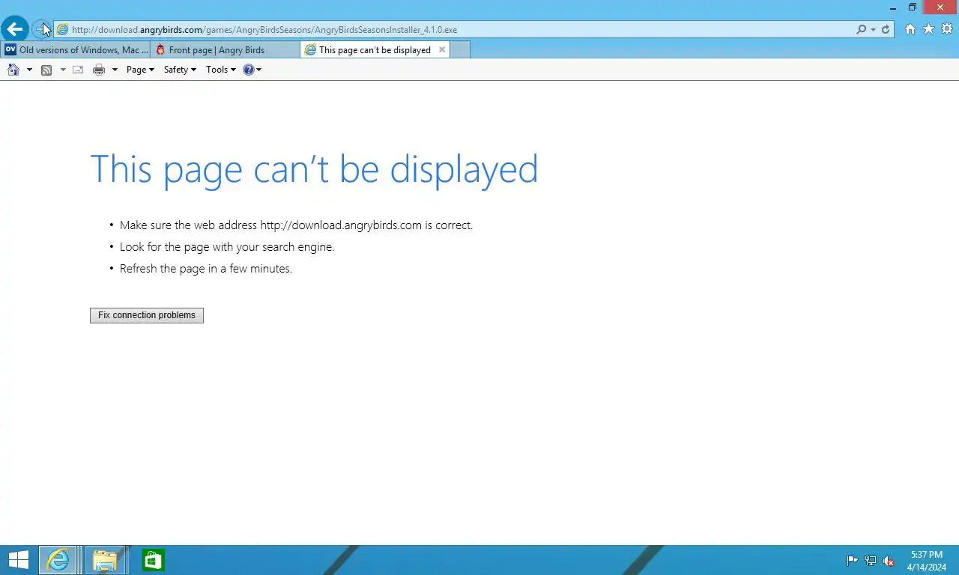Click the Make sure the web address line
This screenshot has width=959, height=575.
click(296, 225)
